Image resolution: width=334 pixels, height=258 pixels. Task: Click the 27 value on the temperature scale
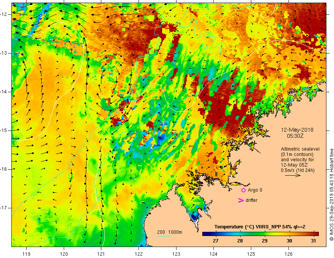tap(216, 241)
